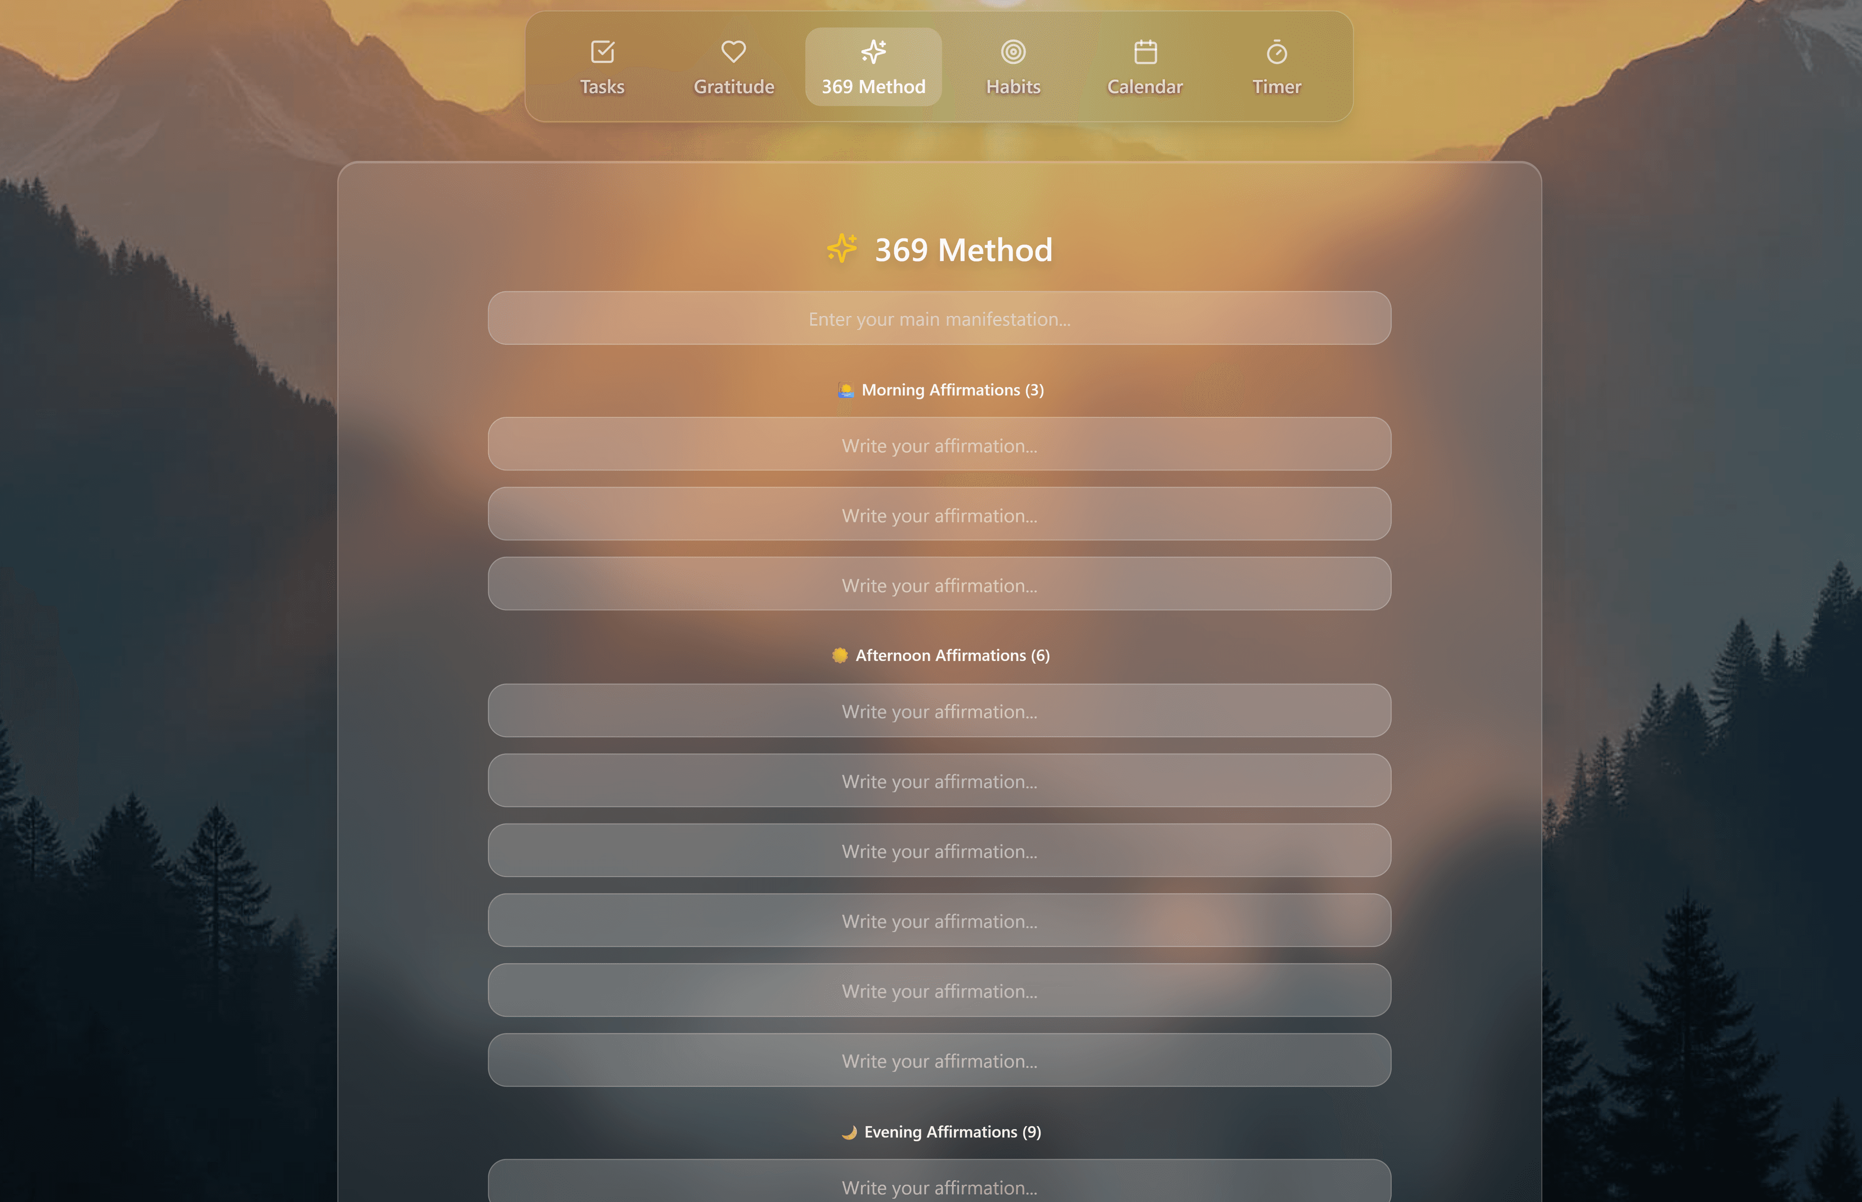
Task: Click the Gratitude heart icon
Action: [x=733, y=52]
